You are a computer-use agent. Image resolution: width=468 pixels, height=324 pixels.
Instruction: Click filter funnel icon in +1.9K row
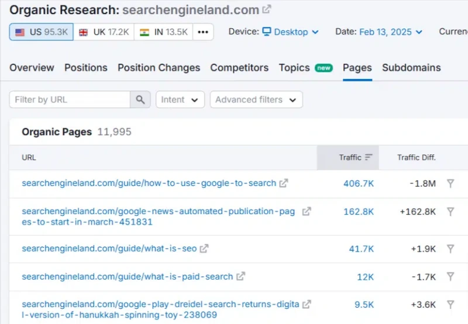[x=450, y=249]
